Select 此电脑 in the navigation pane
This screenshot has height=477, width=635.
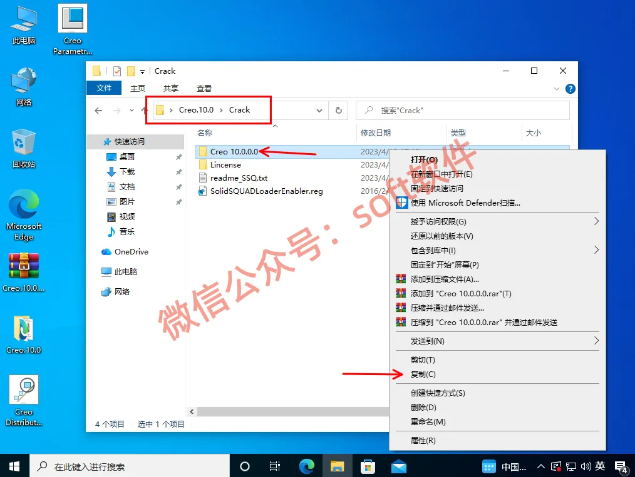coord(125,272)
